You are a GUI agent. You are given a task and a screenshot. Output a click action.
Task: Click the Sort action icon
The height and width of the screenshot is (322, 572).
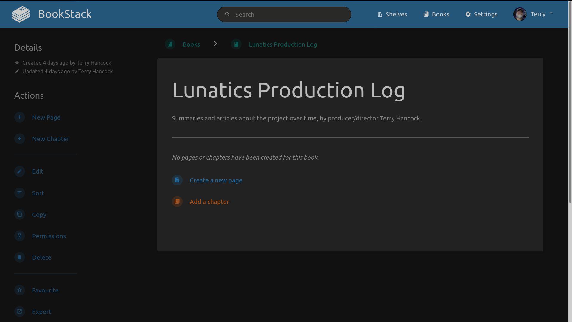[x=20, y=193]
